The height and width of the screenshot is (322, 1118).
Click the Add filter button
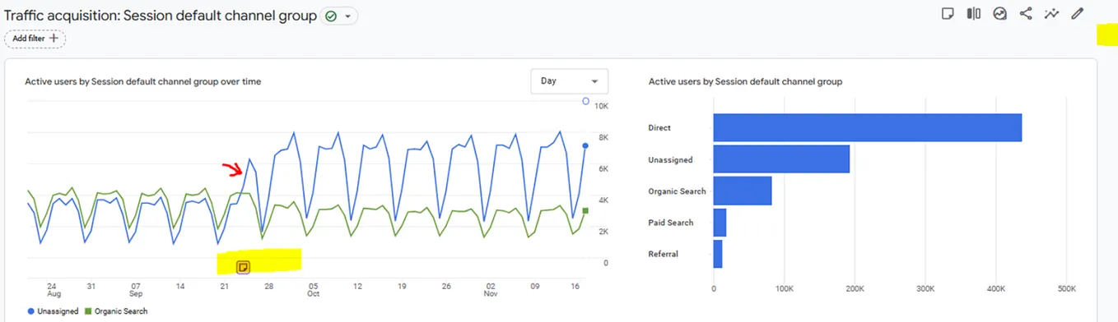tap(35, 38)
